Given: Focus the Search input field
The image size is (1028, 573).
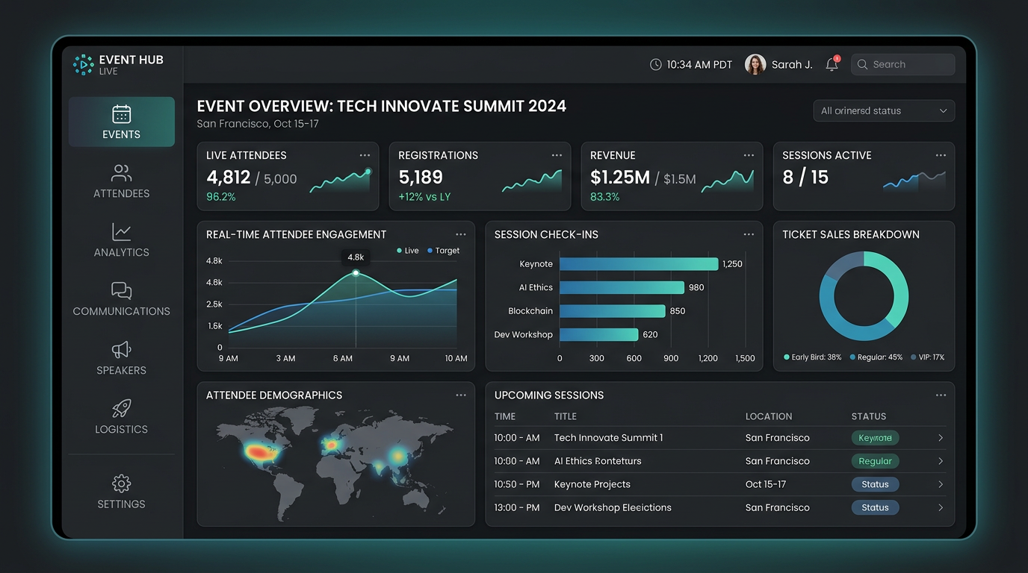Looking at the screenshot, I should coord(902,65).
